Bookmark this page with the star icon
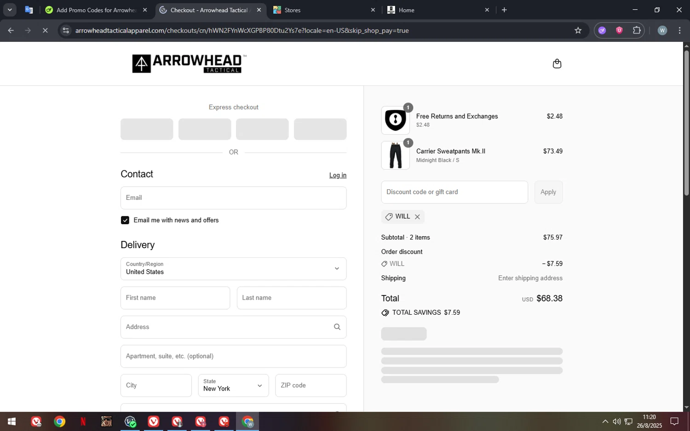 578,30
